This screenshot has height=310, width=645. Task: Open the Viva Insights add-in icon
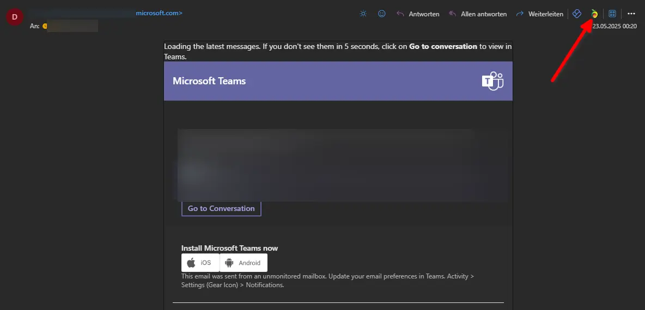[577, 14]
